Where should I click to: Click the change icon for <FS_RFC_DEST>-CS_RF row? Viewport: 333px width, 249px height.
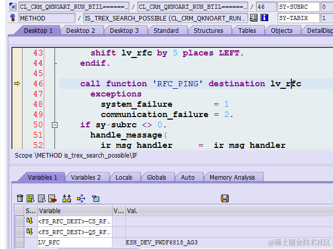click(29, 221)
